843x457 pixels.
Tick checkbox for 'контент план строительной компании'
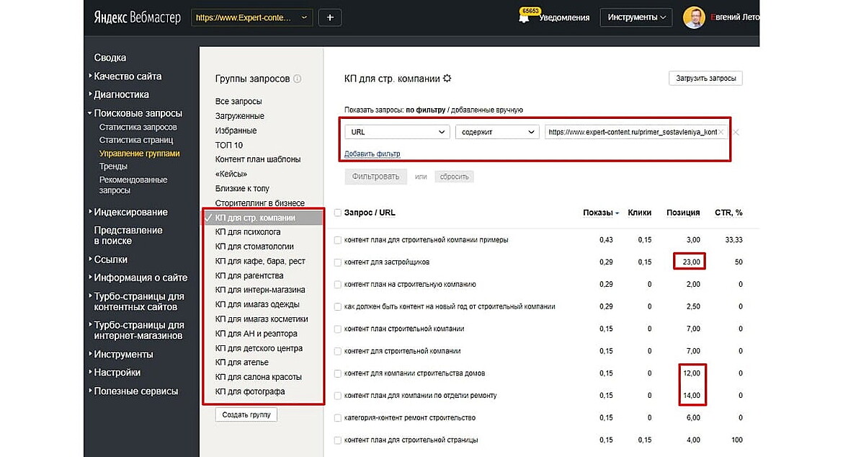[337, 329]
